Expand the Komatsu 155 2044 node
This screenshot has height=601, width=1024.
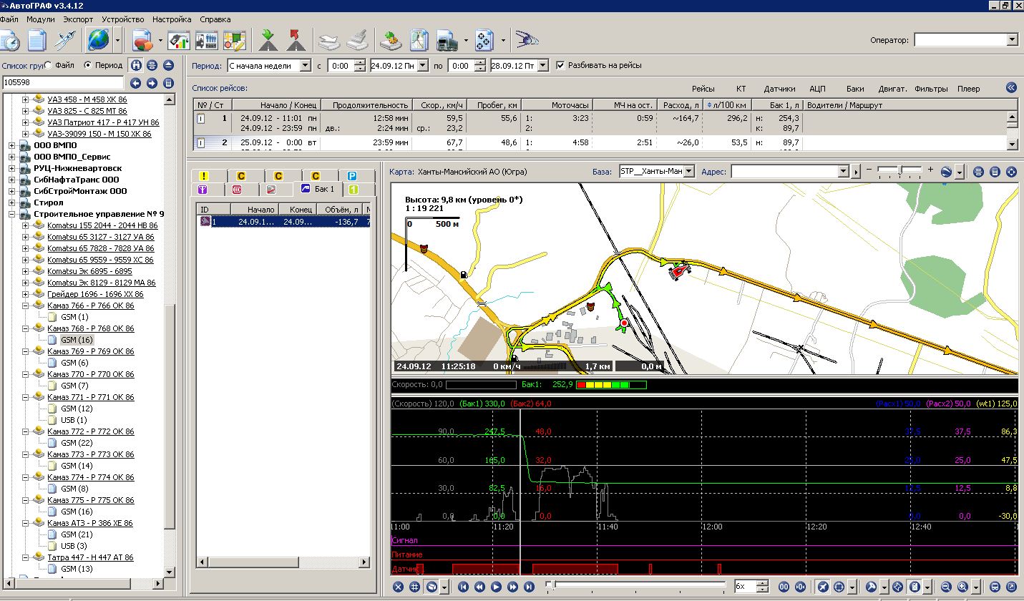pos(26,225)
